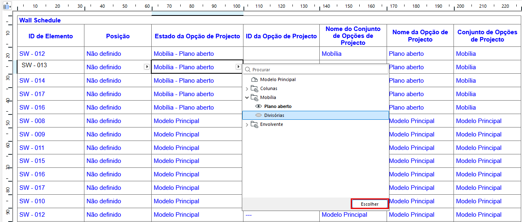Open the schedule scheme settings icon
This screenshot has width=522, height=222.
tap(7, 7)
